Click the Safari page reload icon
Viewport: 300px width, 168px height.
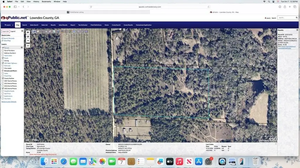(x=208, y=7)
